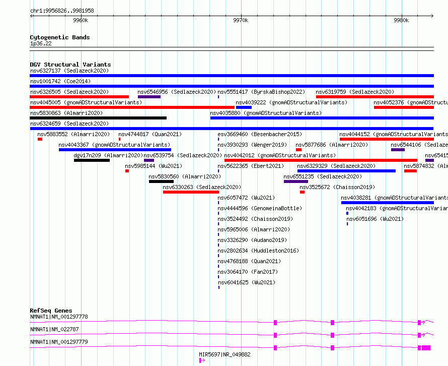Open the esv3669460 (Besenbacher2015) label

[x=260, y=134]
